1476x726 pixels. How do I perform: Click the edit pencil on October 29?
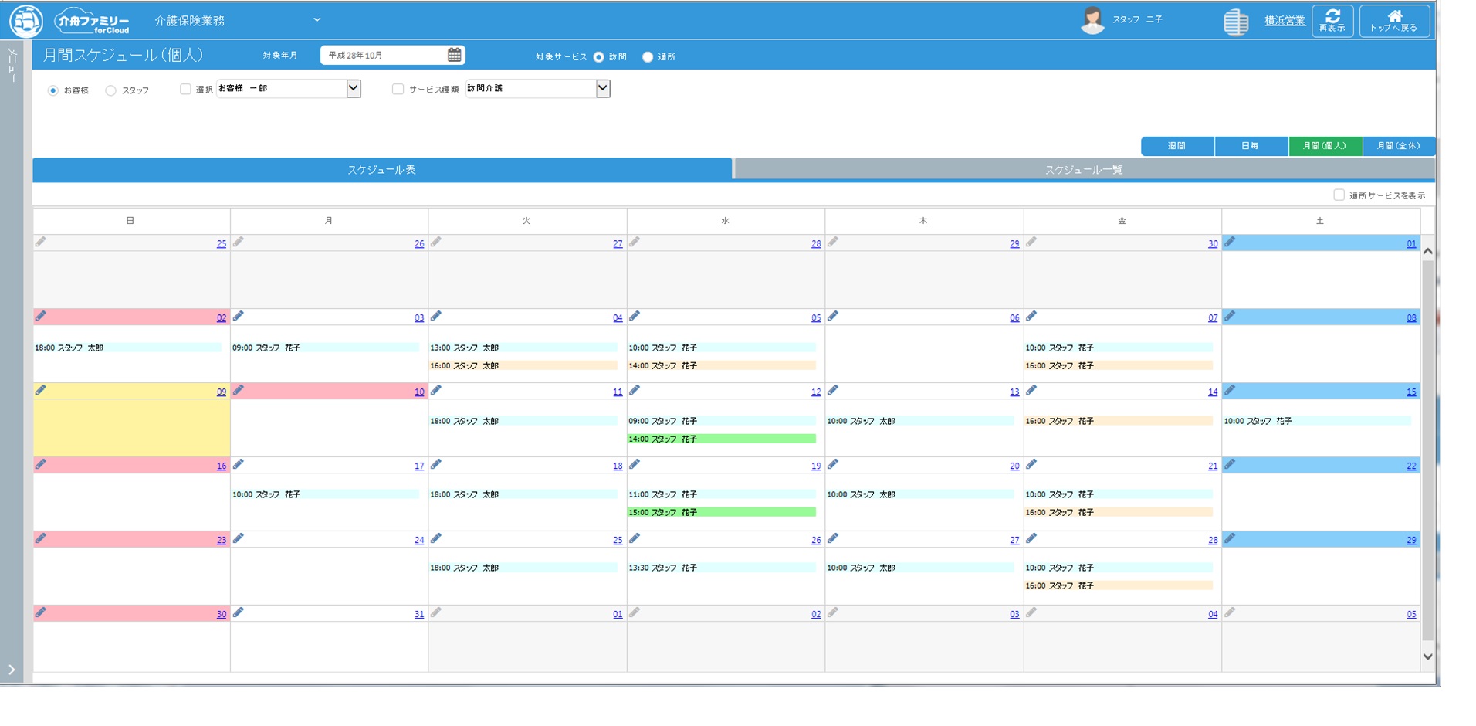coord(1230,538)
